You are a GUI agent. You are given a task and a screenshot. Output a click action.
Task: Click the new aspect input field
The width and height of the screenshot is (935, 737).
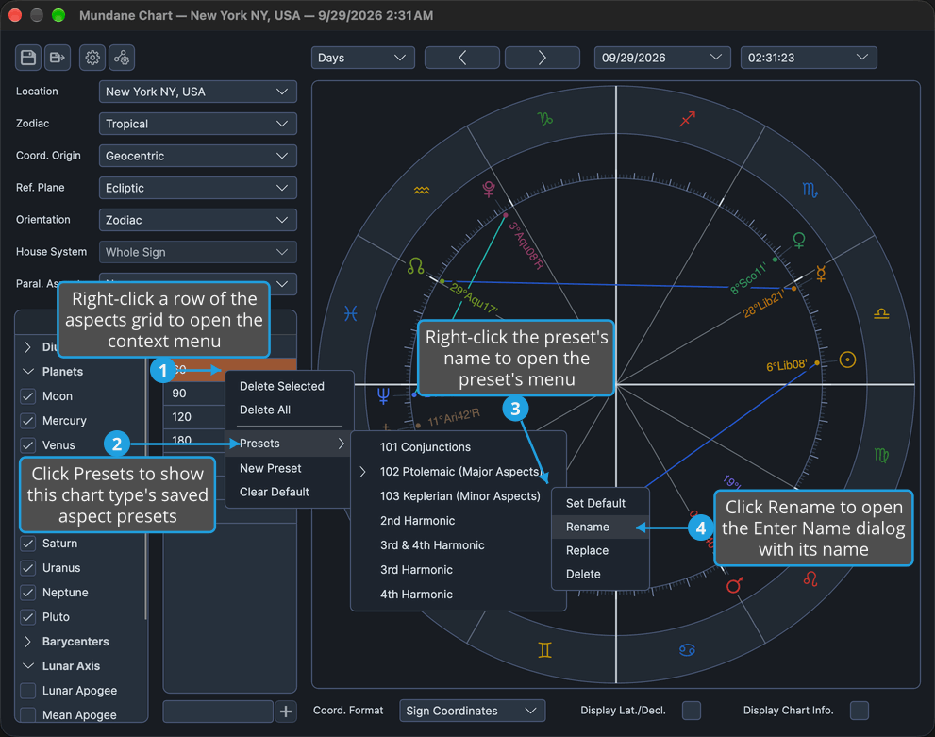point(218,712)
